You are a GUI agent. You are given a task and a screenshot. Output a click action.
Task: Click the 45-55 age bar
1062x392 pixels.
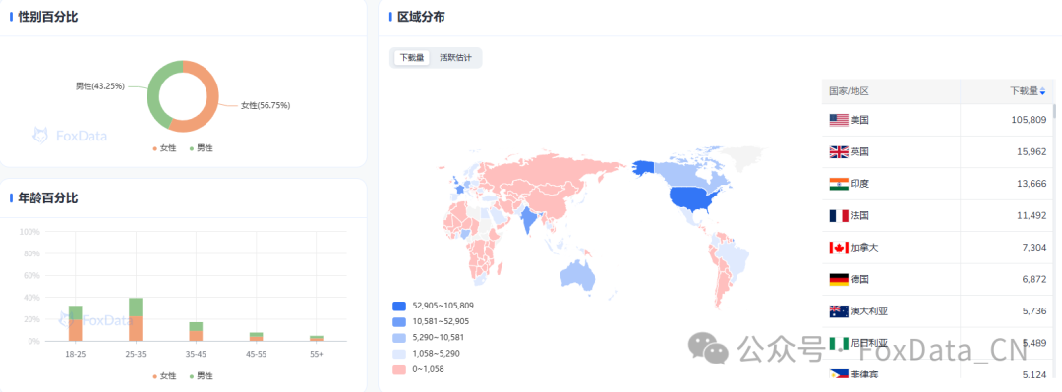click(256, 336)
